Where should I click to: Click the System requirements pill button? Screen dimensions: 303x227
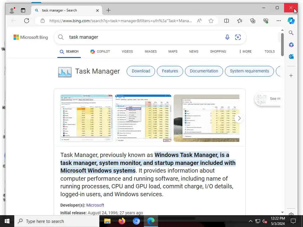pos(249,71)
